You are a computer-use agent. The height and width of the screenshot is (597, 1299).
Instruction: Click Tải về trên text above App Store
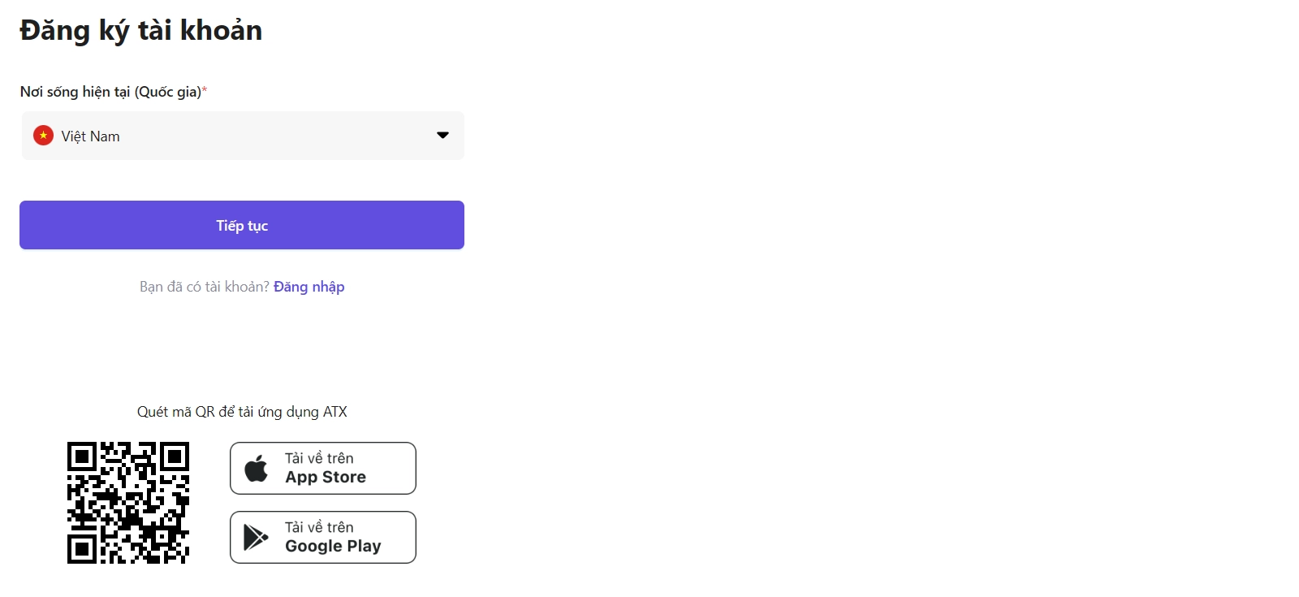point(319,458)
